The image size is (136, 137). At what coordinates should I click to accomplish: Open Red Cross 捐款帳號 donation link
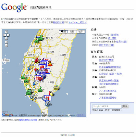pos(114,35)
